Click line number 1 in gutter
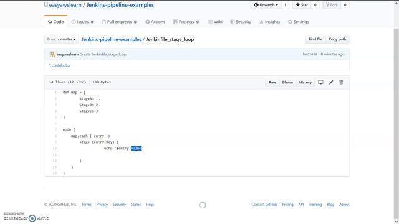Screen dimensions: 399x224 click(55, 93)
